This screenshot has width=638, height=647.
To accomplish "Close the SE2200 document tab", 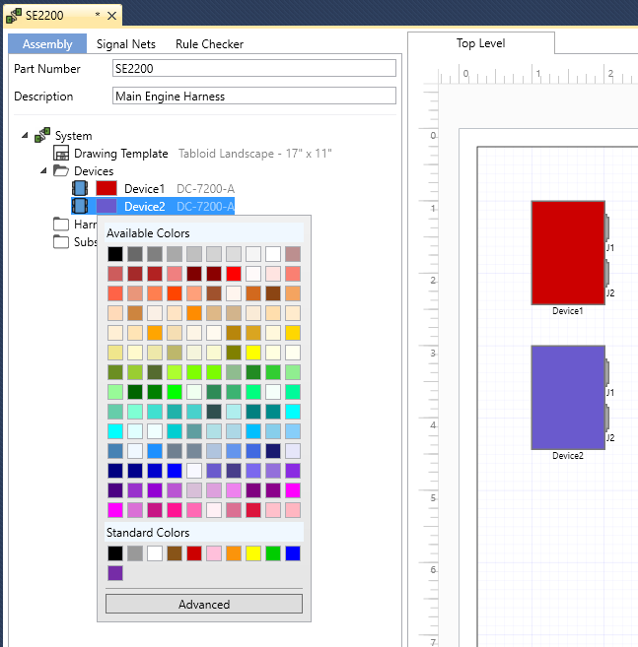I will point(111,16).
